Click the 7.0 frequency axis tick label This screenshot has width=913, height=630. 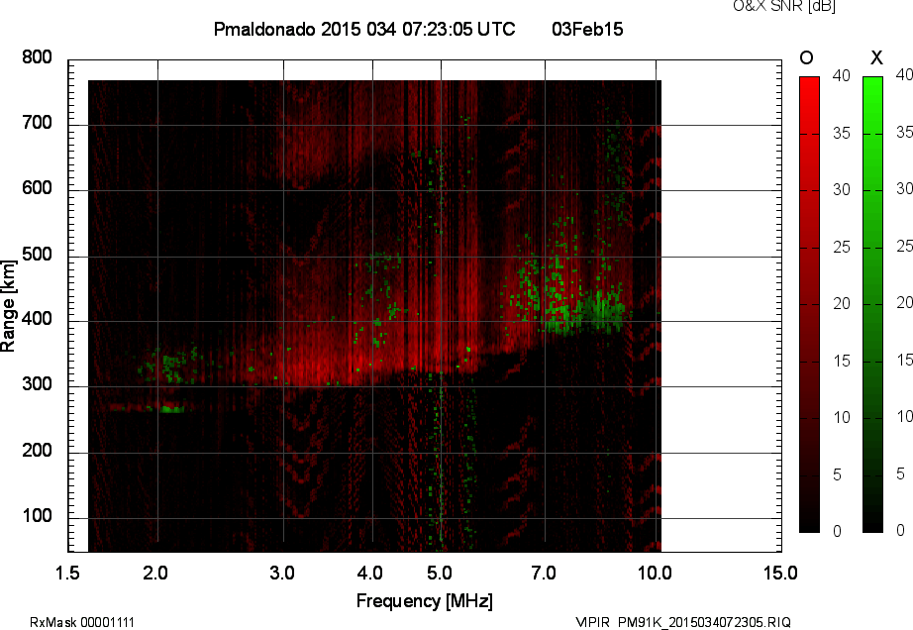coord(544,573)
